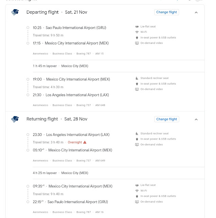Click the 4 h 25 m layover row

click(60, 173)
